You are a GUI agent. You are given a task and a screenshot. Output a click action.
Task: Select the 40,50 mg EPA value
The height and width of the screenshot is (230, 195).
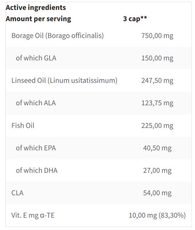point(157,148)
